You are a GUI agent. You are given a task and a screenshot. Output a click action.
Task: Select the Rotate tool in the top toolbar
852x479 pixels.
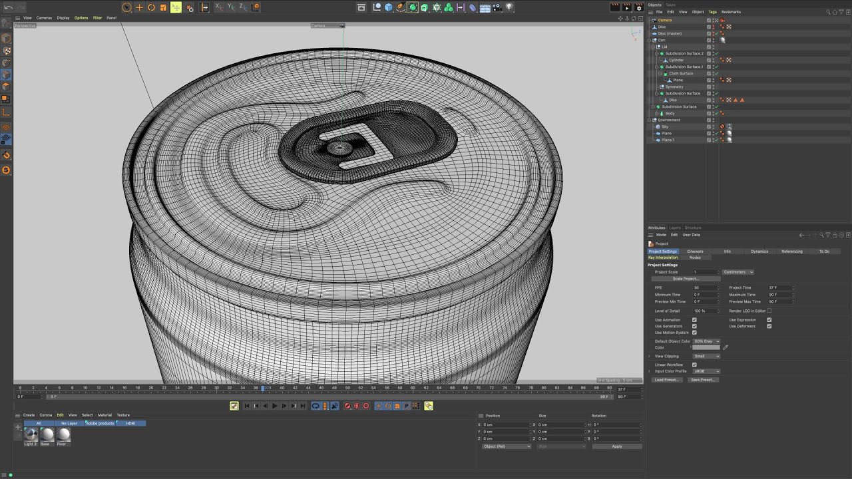click(x=151, y=7)
